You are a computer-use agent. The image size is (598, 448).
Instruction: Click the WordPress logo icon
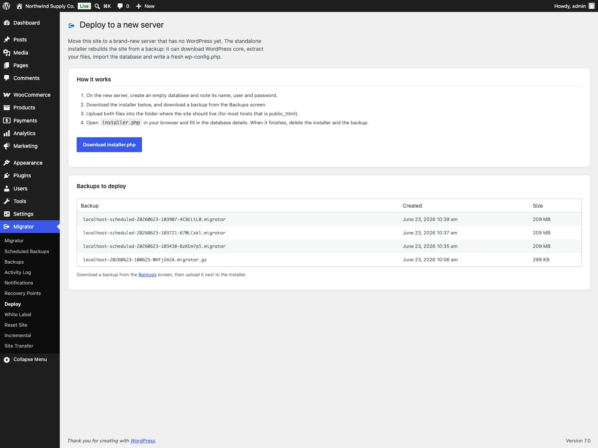pyautogui.click(x=6, y=6)
